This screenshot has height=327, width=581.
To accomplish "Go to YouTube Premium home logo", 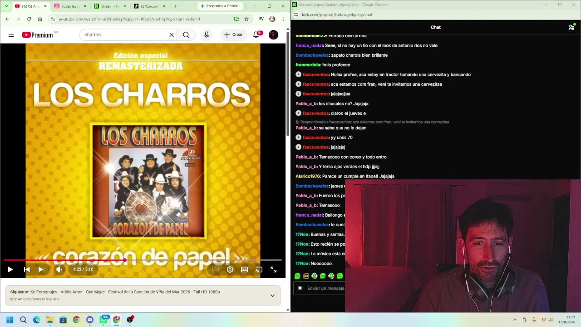I will [x=38, y=35].
